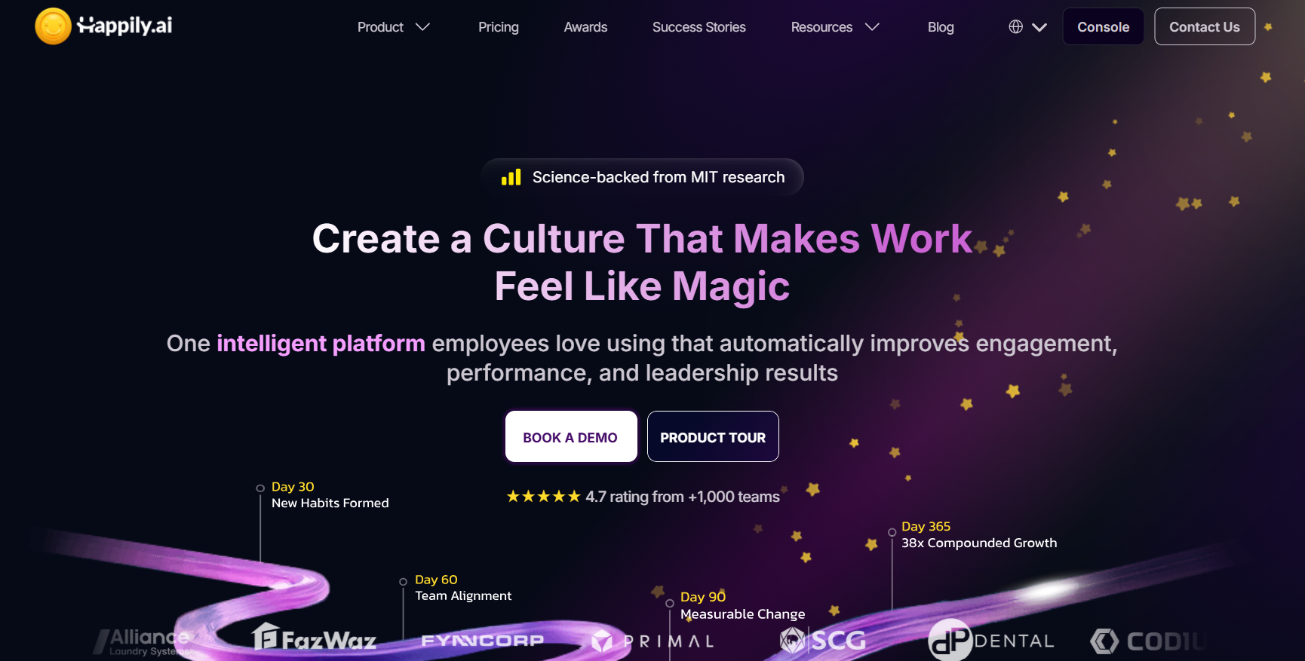Select the Day 365 timeline marker

click(x=892, y=532)
